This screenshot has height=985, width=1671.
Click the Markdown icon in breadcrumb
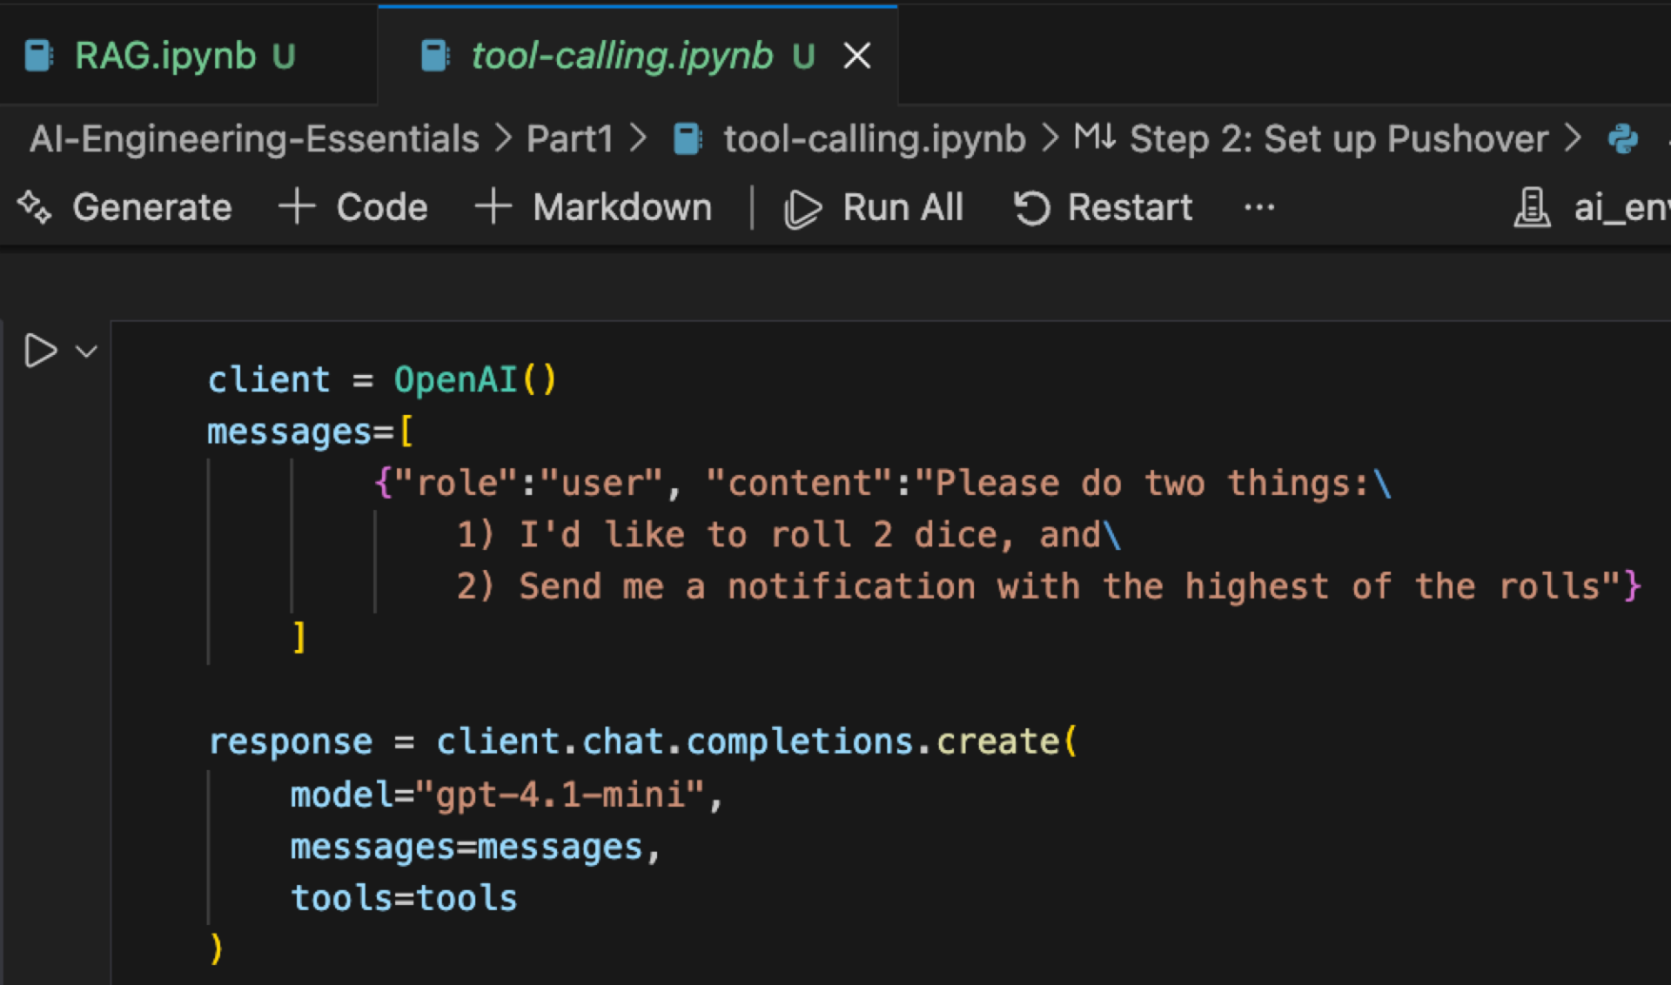1095,137
